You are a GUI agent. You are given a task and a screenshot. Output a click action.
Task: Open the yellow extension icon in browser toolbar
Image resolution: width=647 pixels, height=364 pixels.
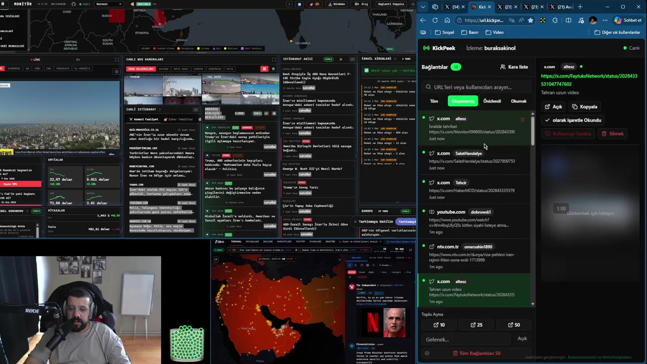[542, 20]
